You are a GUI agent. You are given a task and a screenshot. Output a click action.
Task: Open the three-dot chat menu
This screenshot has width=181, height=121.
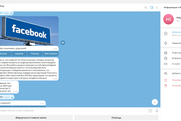(157, 8)
